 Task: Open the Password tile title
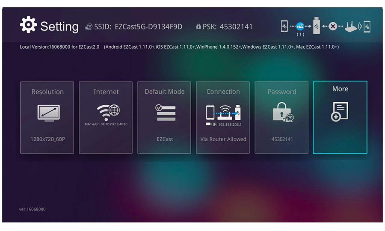(282, 92)
